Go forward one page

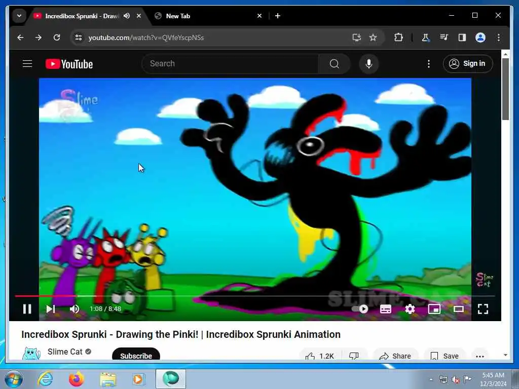(x=39, y=37)
